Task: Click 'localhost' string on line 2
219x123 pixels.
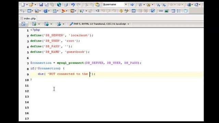Action: tap(79, 35)
